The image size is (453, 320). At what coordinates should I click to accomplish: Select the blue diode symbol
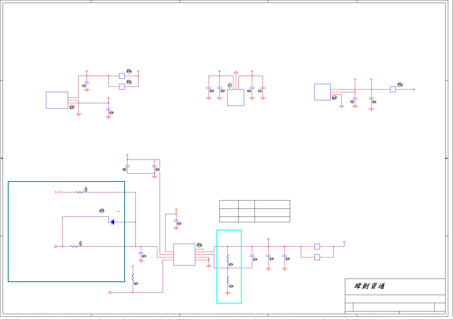[112, 222]
